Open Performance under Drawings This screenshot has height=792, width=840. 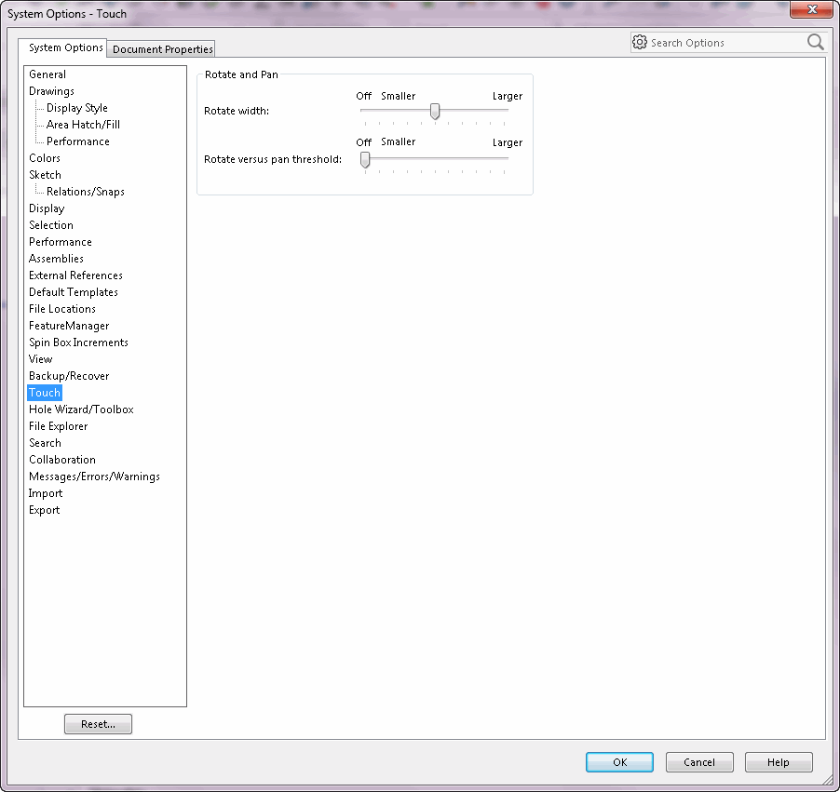tap(77, 141)
